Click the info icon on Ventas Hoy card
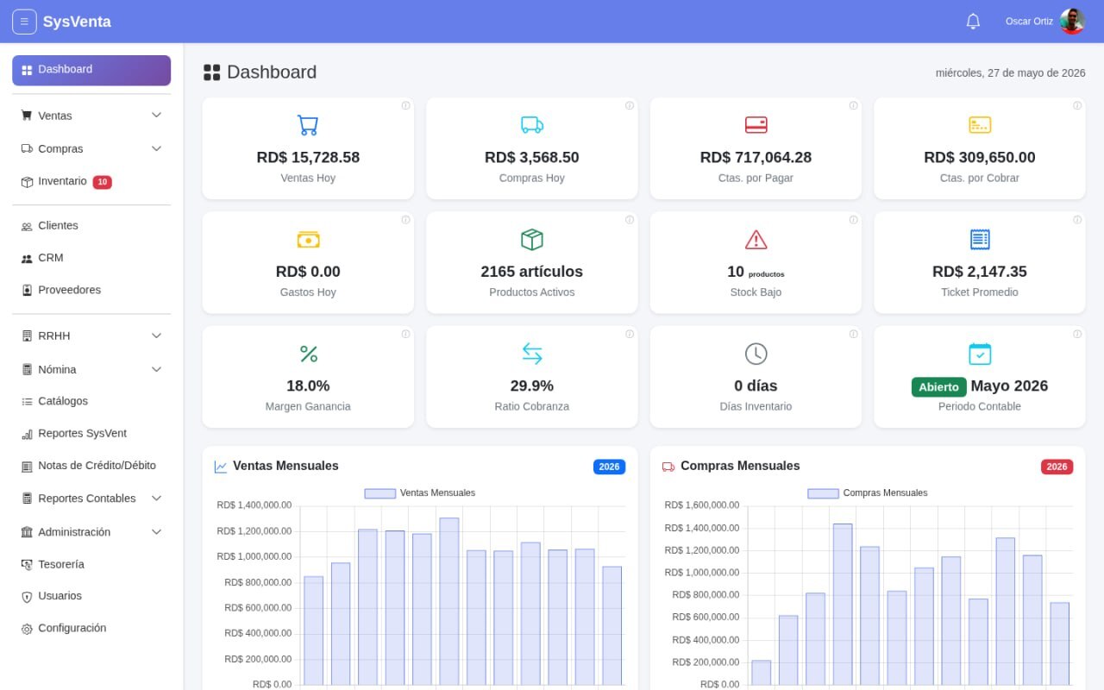The height and width of the screenshot is (690, 1104). coord(405,106)
